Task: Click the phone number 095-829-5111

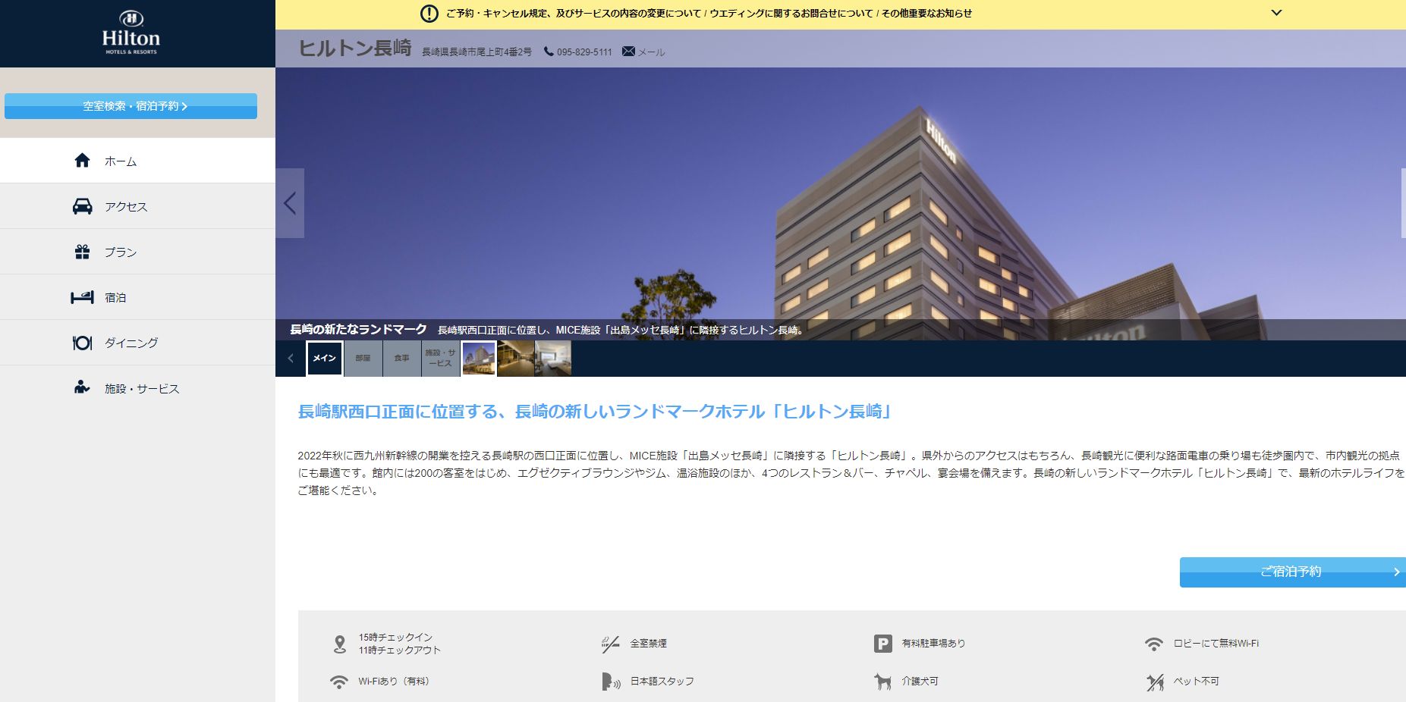Action: click(584, 52)
